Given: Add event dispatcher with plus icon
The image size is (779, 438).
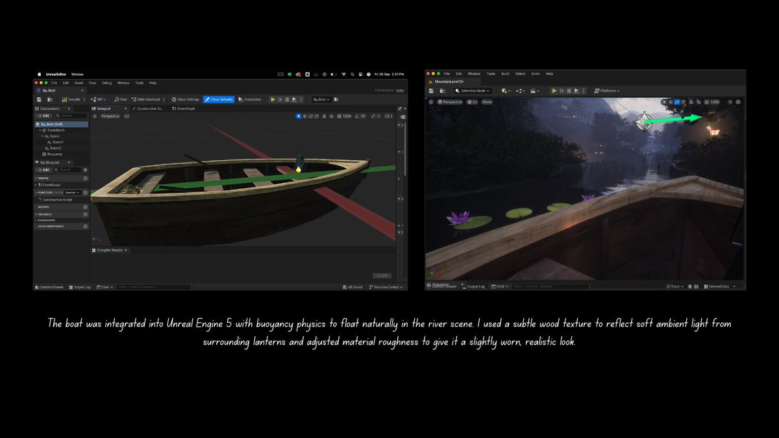Looking at the screenshot, I should 85,226.
